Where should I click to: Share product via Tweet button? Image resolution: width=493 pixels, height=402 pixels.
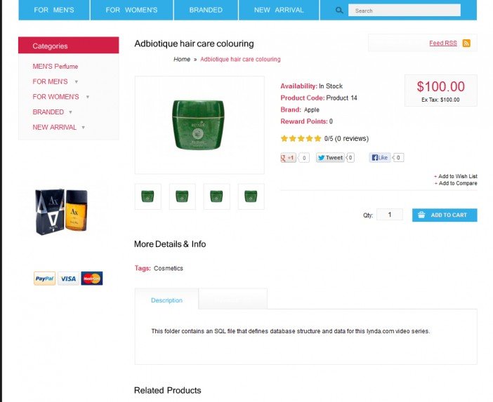click(x=330, y=158)
